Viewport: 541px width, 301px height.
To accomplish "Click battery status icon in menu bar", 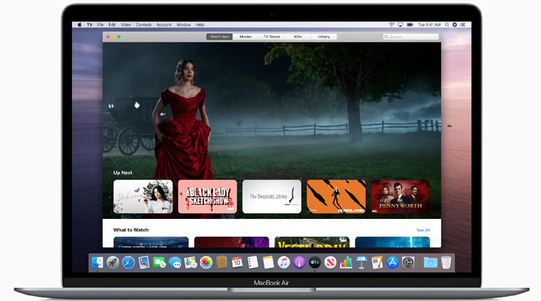I will pyautogui.click(x=410, y=25).
